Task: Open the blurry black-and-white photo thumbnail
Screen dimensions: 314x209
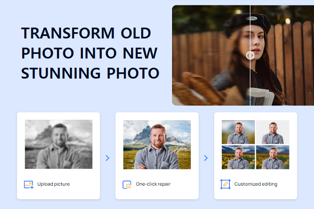Action: tap(59, 144)
